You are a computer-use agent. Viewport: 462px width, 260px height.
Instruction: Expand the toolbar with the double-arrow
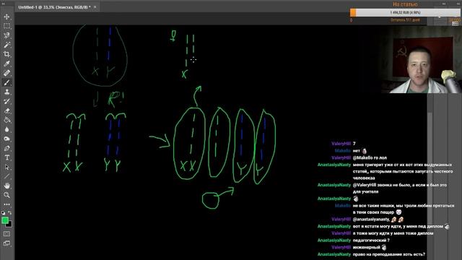point(3,4)
